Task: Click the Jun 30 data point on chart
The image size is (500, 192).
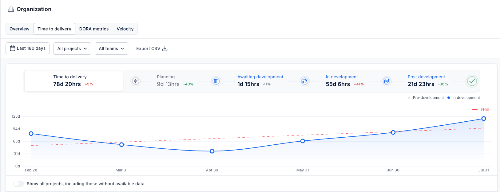Action: [x=393, y=132]
